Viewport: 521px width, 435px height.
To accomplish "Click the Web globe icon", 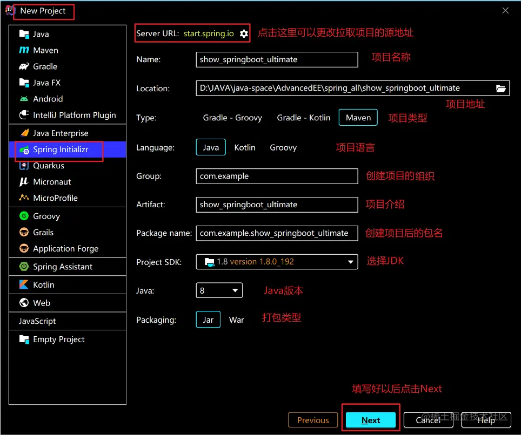I will coord(24,303).
